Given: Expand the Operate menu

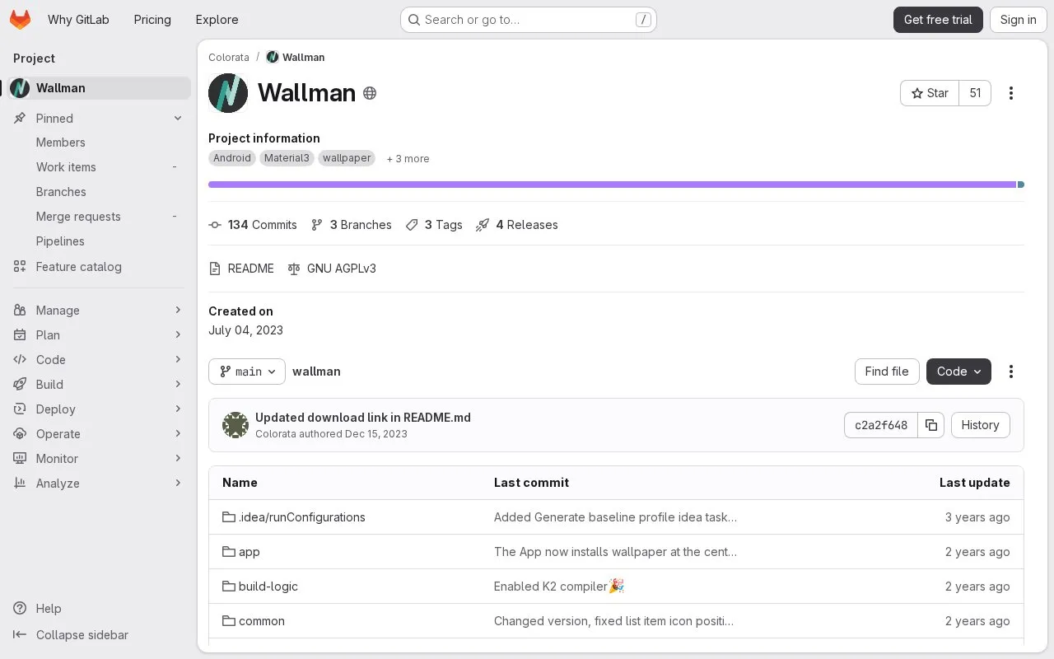Looking at the screenshot, I should point(99,434).
